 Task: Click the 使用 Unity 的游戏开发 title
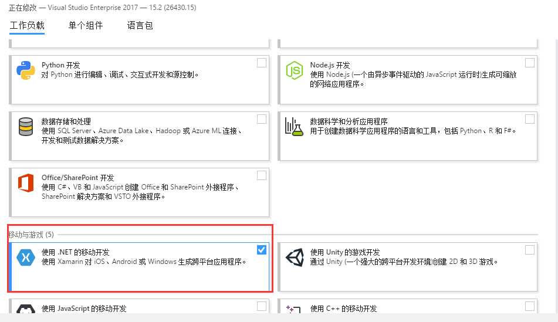345,252
